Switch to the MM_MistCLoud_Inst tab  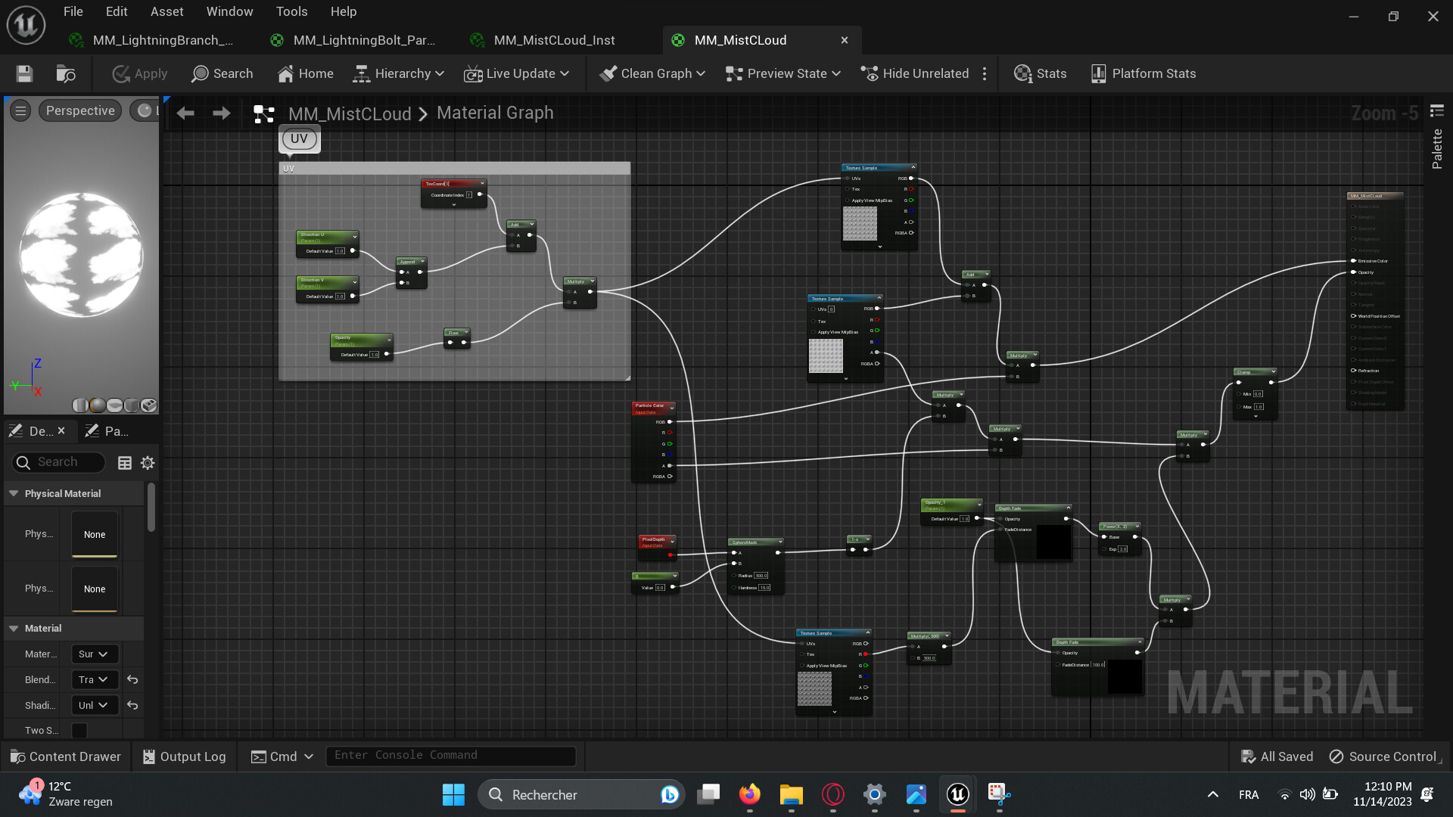point(554,40)
